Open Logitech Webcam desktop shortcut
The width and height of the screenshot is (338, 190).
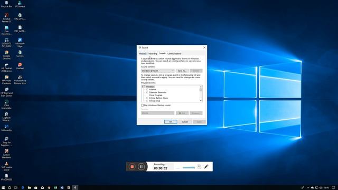point(6,117)
